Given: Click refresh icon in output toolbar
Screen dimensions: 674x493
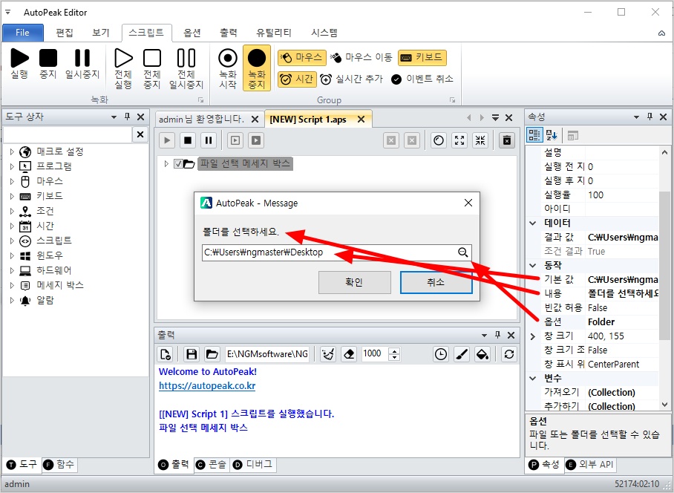Looking at the screenshot, I should point(509,354).
